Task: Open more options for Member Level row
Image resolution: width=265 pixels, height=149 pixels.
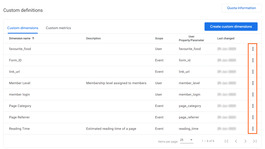Action: click(x=253, y=83)
